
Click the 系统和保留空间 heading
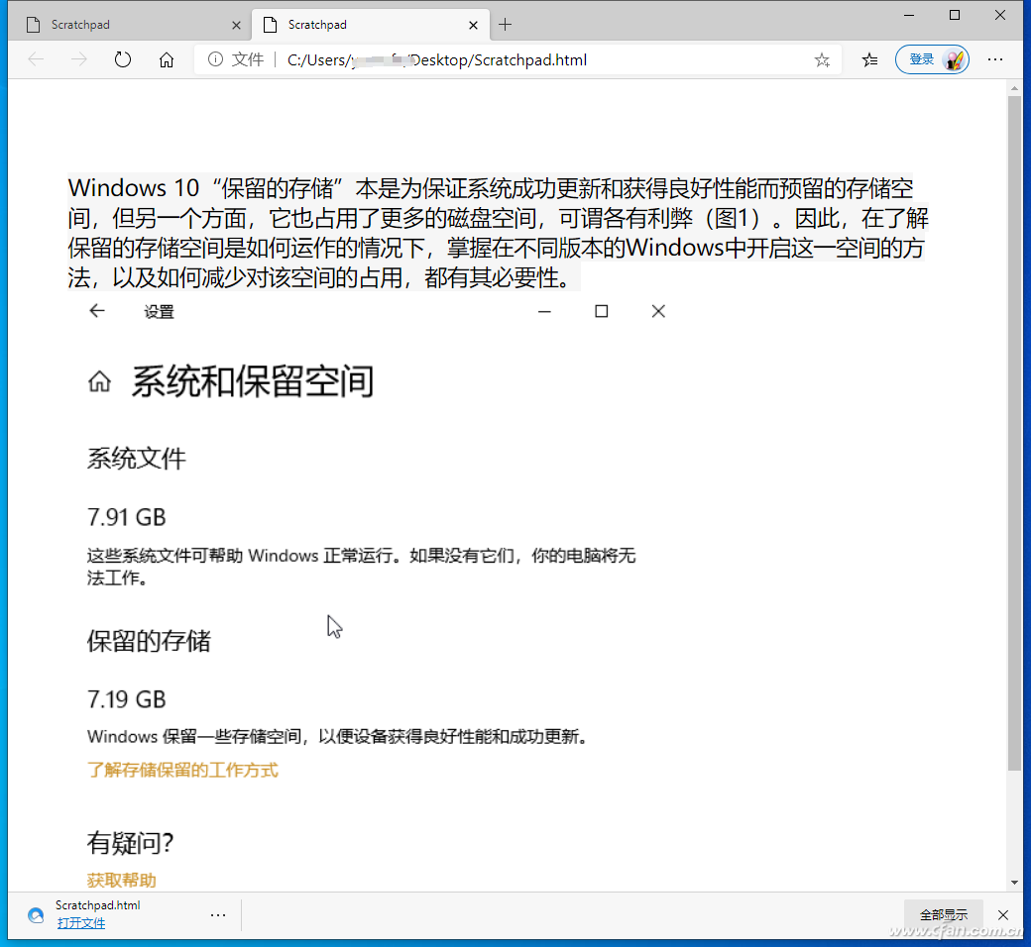click(x=253, y=381)
